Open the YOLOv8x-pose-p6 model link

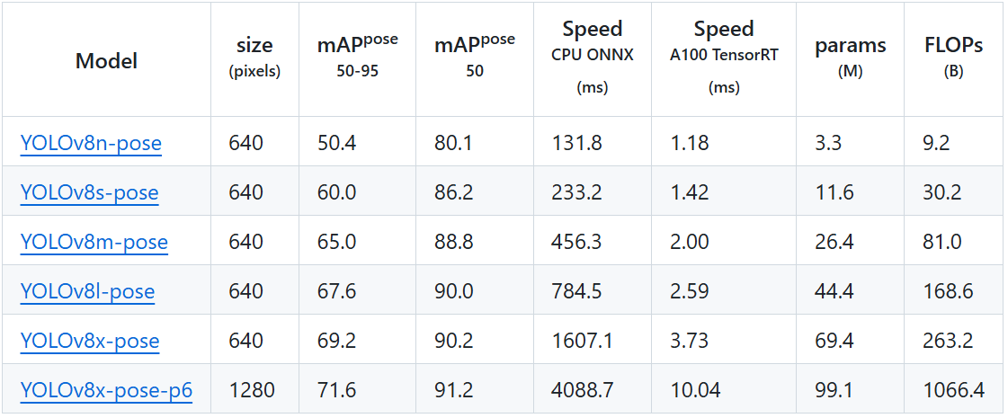(x=106, y=390)
